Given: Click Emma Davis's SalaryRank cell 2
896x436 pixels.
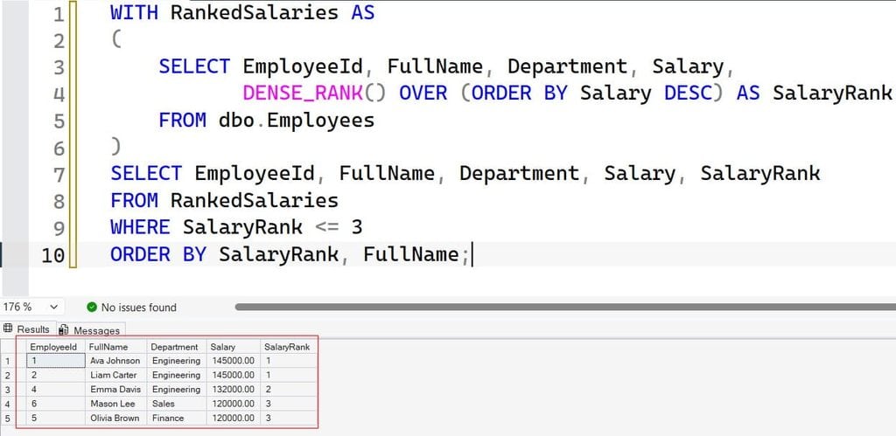Looking at the screenshot, I should [288, 389].
